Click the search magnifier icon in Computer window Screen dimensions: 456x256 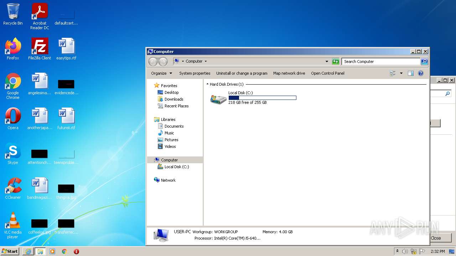(x=424, y=62)
